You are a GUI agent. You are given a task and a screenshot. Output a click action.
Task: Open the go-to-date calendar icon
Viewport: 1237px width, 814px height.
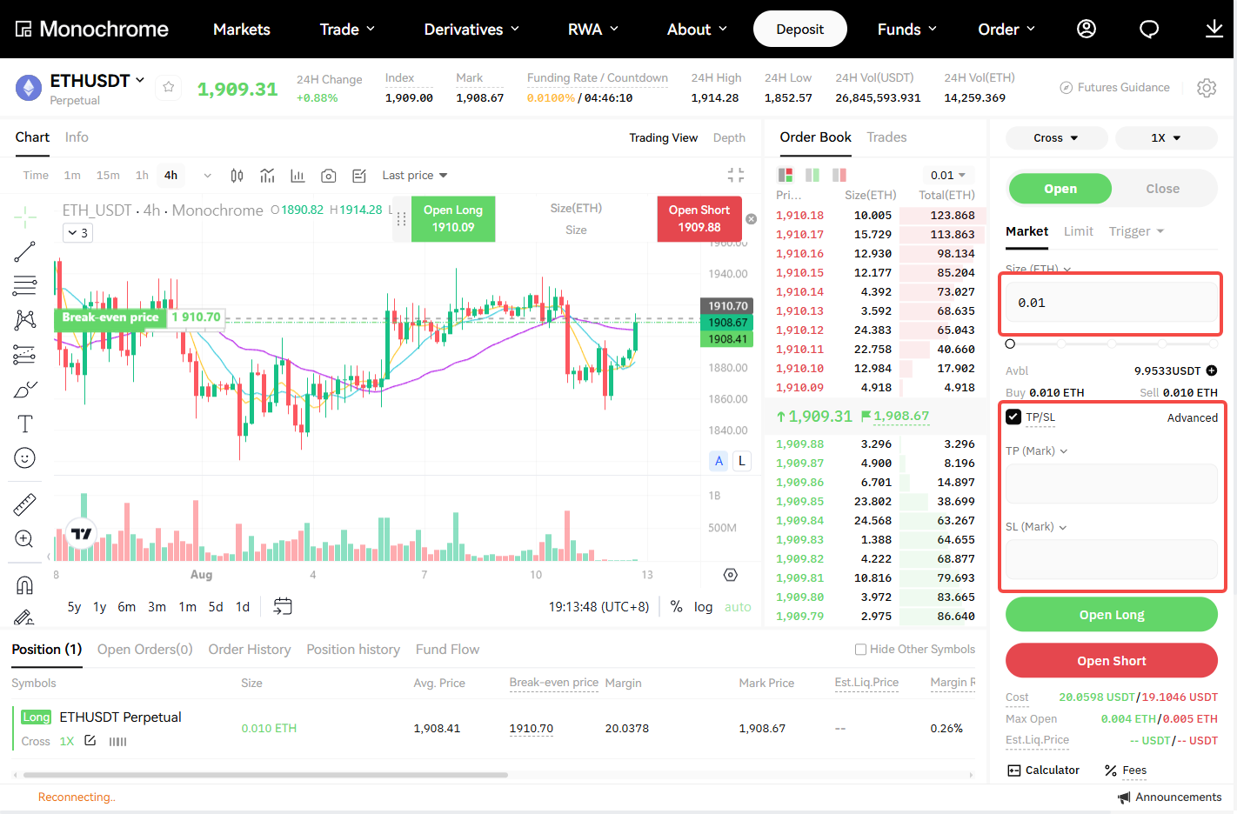(x=283, y=606)
